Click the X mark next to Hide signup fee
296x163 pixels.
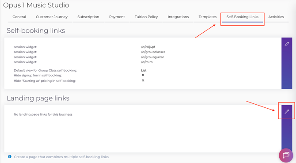point(143,75)
